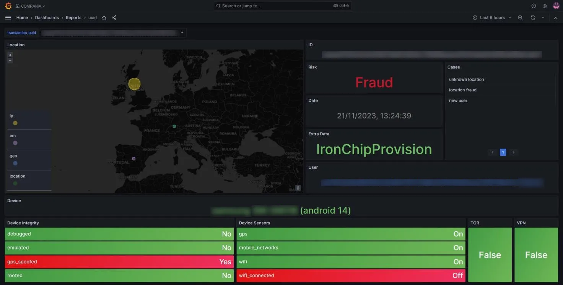
Task: Zoom out the time range
Action: point(520,18)
